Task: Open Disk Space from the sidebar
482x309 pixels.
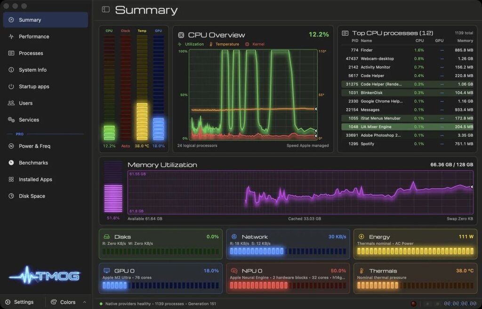Action: [x=46, y=196]
